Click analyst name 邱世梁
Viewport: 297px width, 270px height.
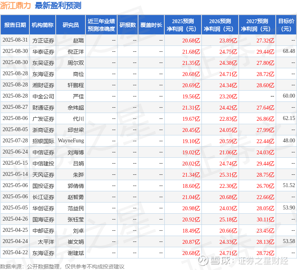76,130
